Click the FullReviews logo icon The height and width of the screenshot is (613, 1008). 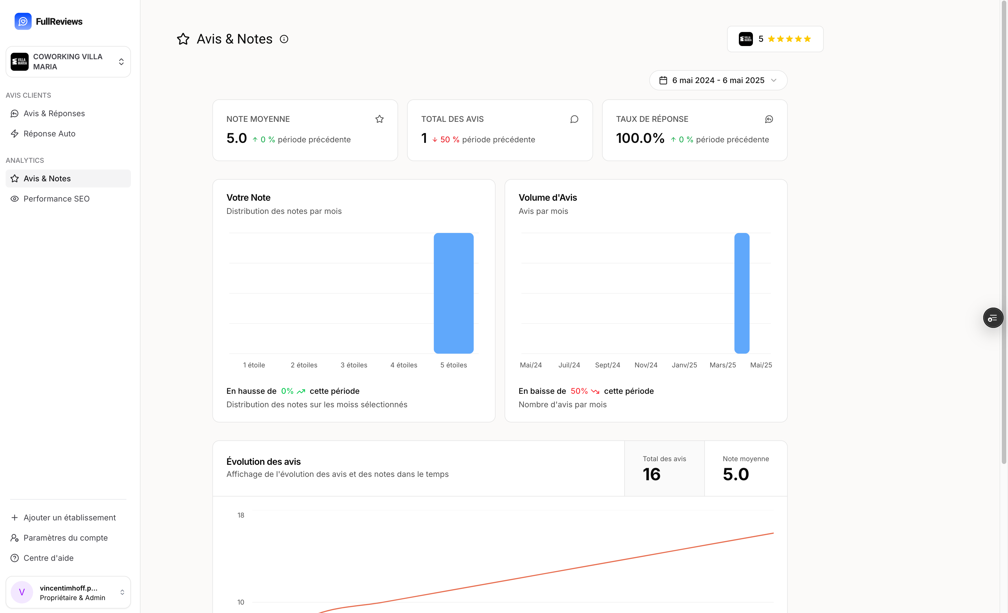23,21
